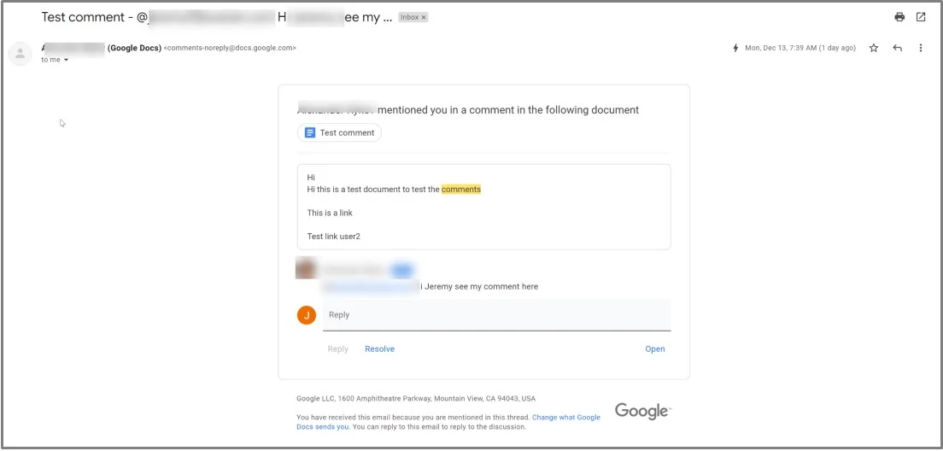
Task: Click the Google logo in the footer
Action: pos(643,412)
